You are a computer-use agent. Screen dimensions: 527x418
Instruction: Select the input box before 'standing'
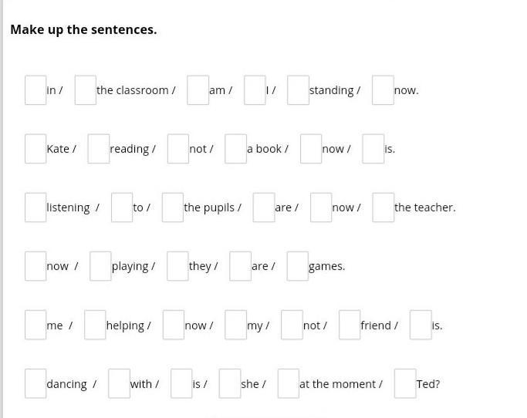coord(298,90)
